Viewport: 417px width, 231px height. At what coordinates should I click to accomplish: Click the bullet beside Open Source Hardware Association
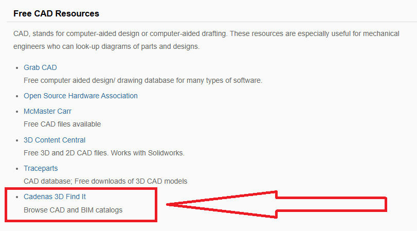click(16, 96)
